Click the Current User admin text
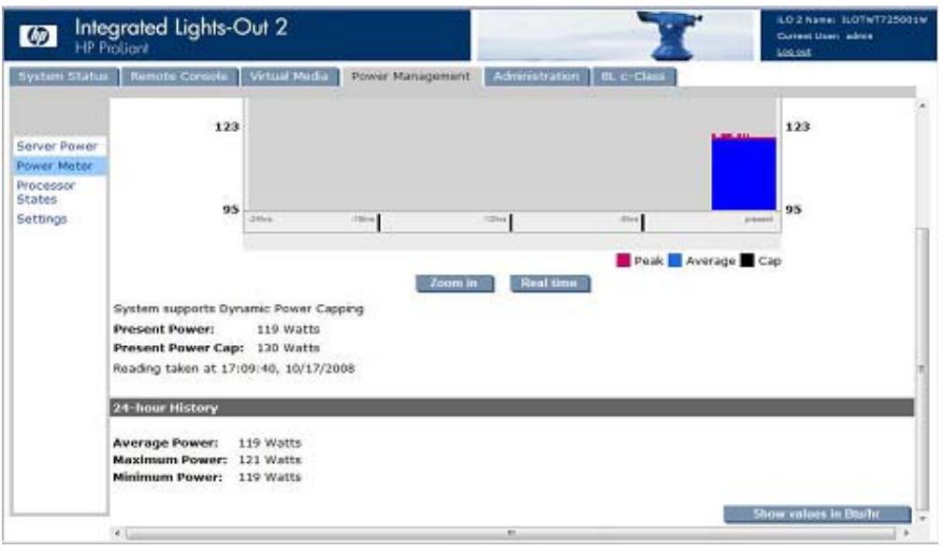 (824, 36)
